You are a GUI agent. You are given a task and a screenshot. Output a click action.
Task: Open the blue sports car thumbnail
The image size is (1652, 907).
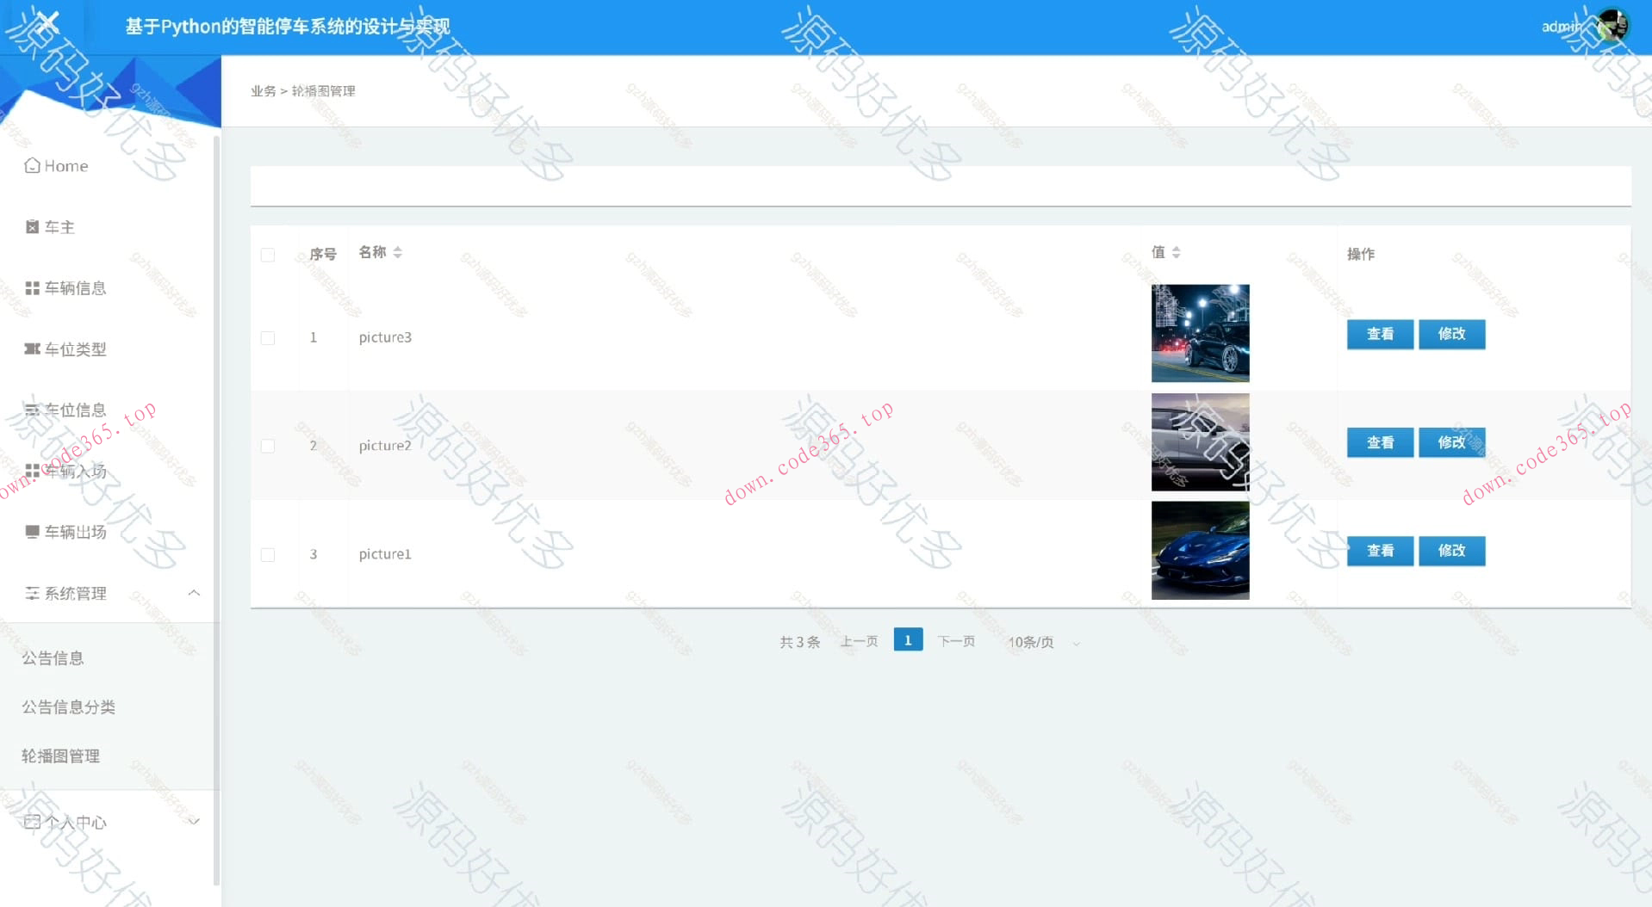(1200, 551)
